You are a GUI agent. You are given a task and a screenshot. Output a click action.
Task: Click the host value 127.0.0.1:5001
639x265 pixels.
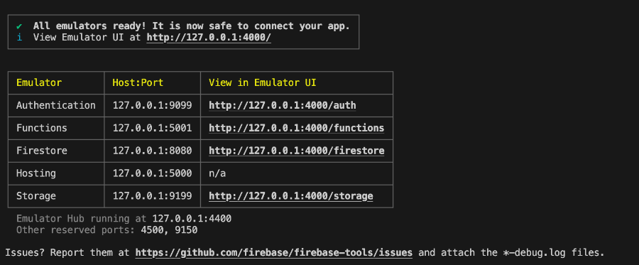pos(152,128)
